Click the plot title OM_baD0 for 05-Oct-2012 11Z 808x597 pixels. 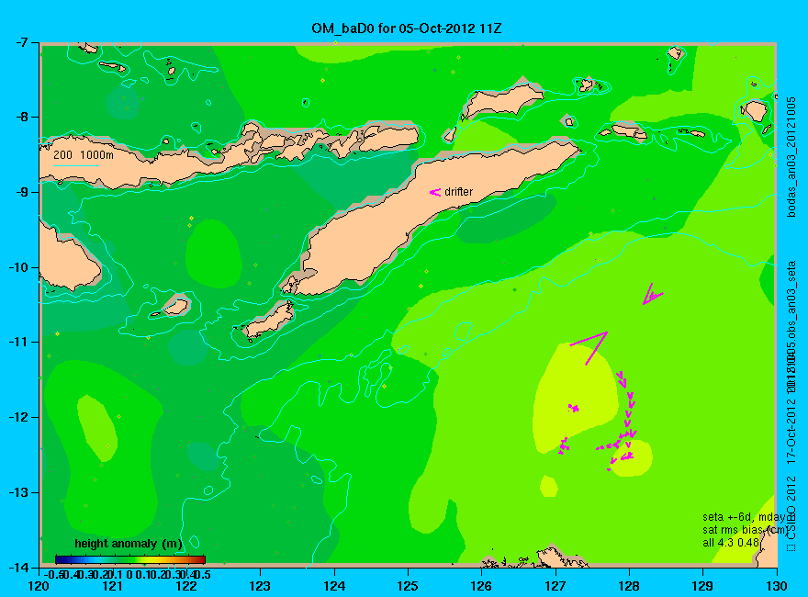pyautogui.click(x=406, y=28)
